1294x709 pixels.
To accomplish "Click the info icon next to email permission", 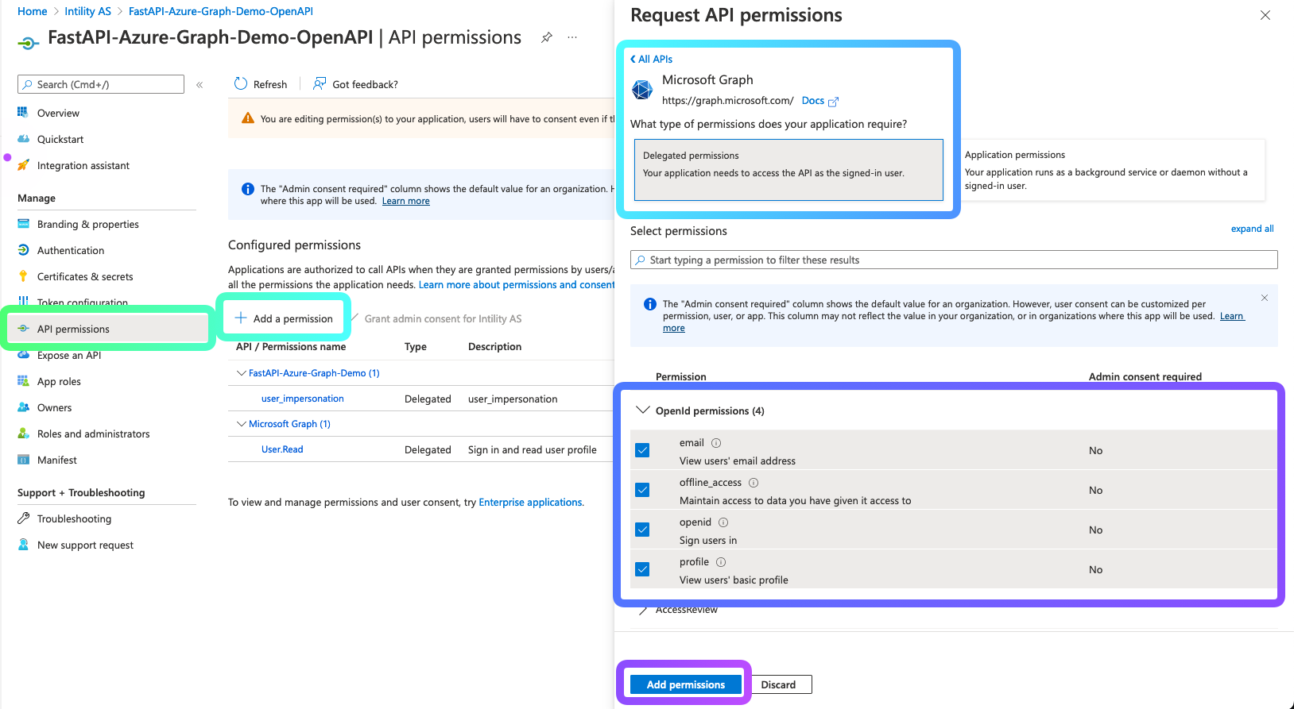I will 716,443.
